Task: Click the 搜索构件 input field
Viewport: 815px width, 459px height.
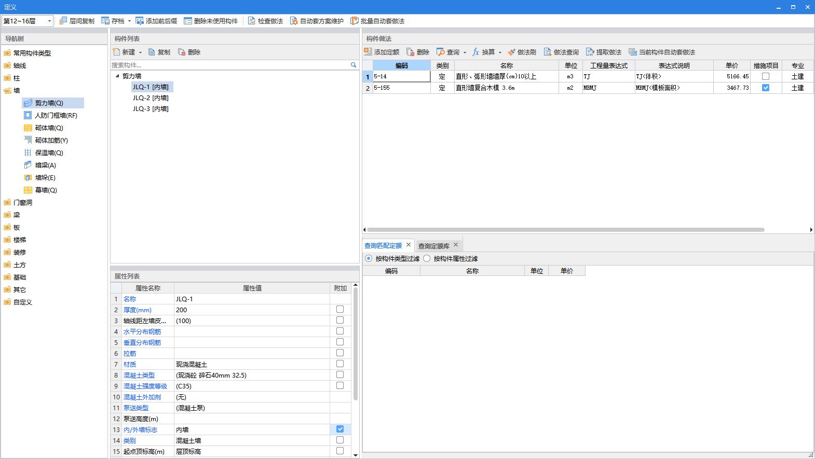Action: [230, 65]
